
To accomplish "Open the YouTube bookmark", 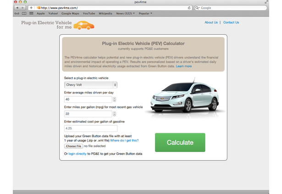I will tap(89, 13).
